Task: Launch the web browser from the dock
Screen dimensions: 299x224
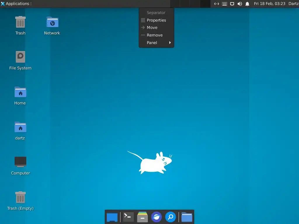Action: click(x=157, y=217)
